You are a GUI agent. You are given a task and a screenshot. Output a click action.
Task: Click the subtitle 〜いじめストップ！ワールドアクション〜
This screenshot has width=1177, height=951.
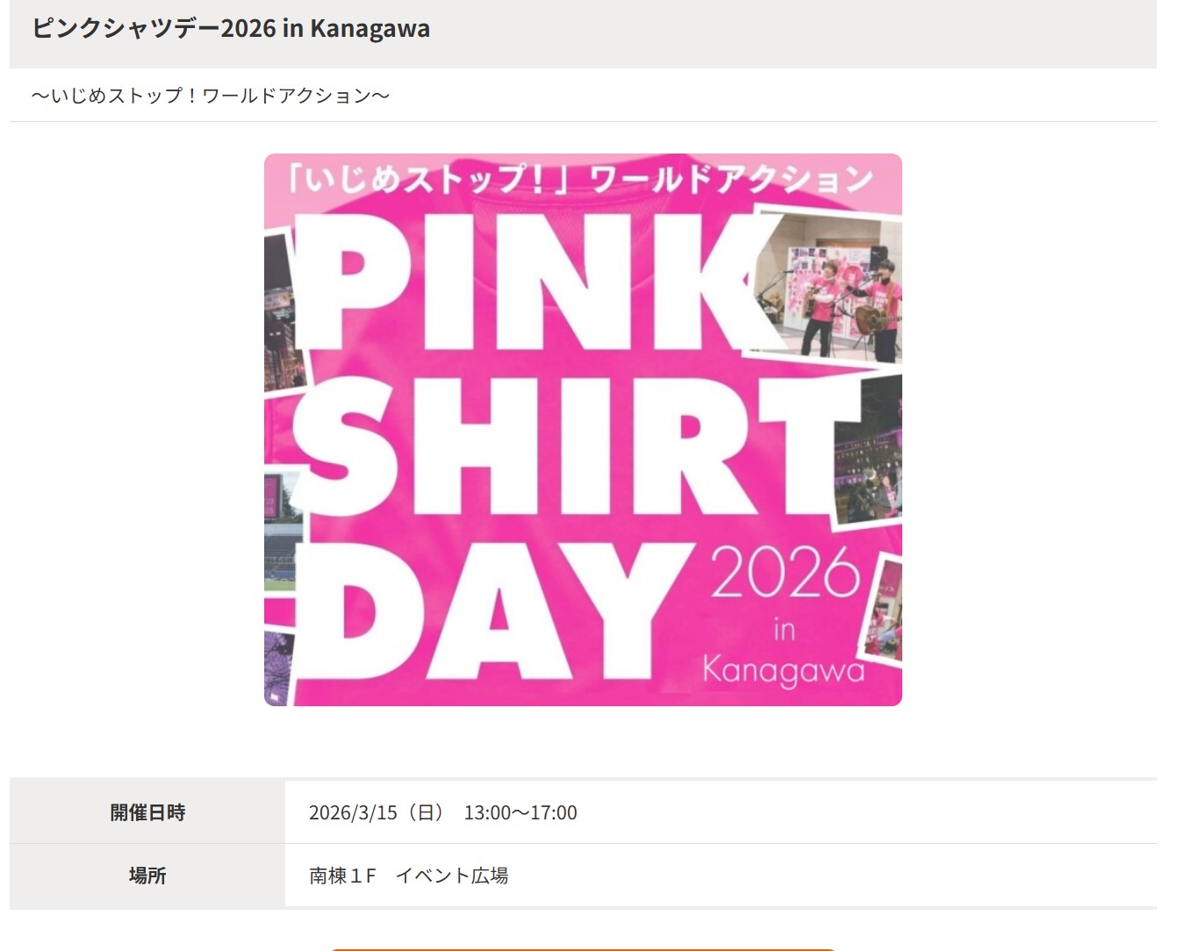pyautogui.click(x=211, y=96)
